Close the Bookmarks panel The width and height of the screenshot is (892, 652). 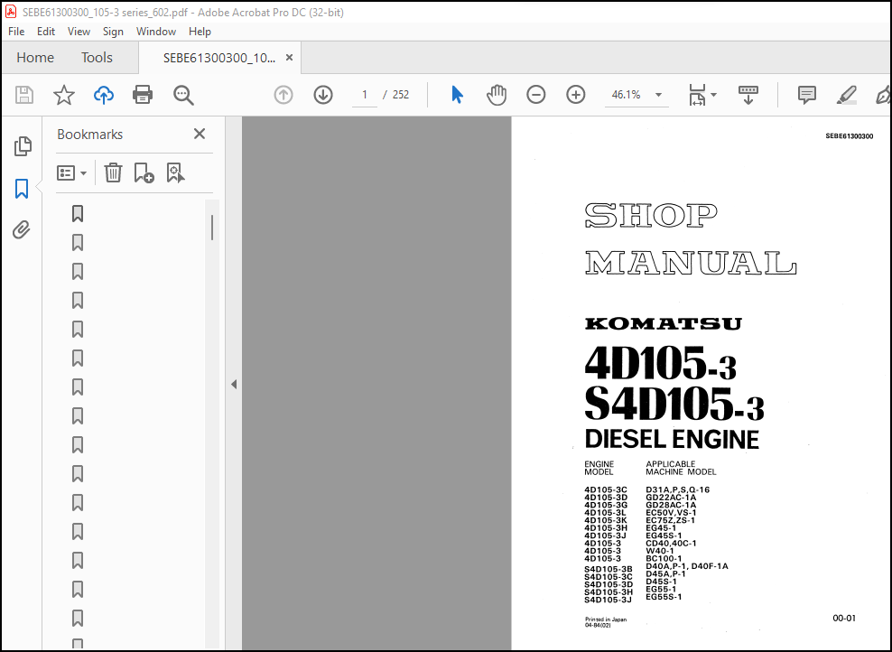pos(200,134)
